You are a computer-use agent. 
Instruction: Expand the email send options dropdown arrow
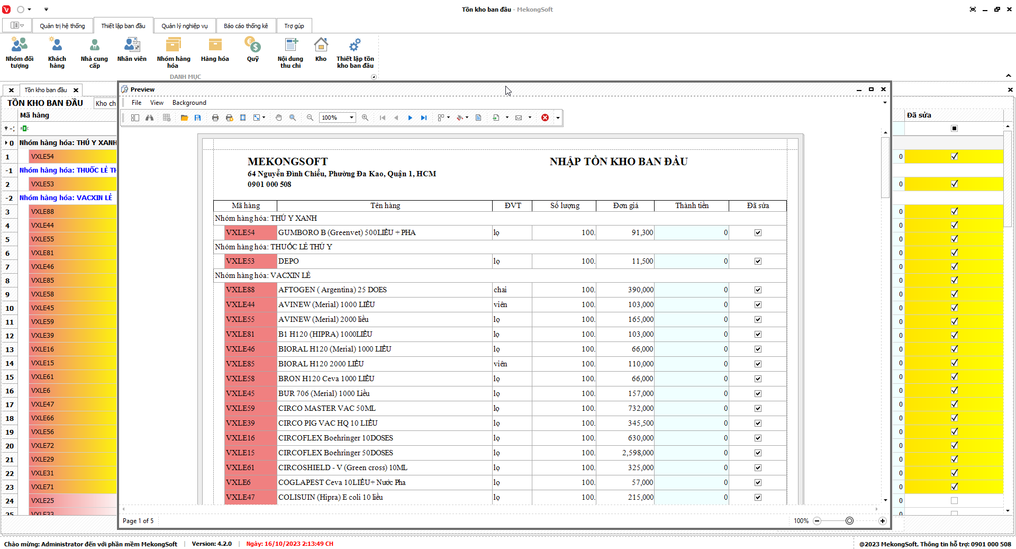530,118
